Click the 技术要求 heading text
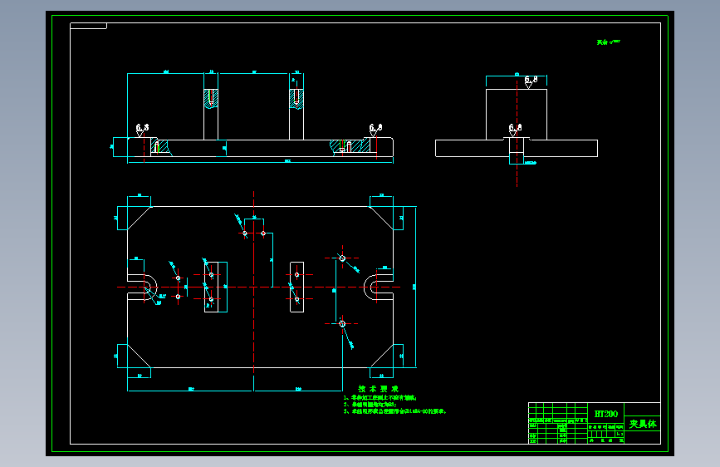This screenshot has height=467, width=720. [379, 389]
